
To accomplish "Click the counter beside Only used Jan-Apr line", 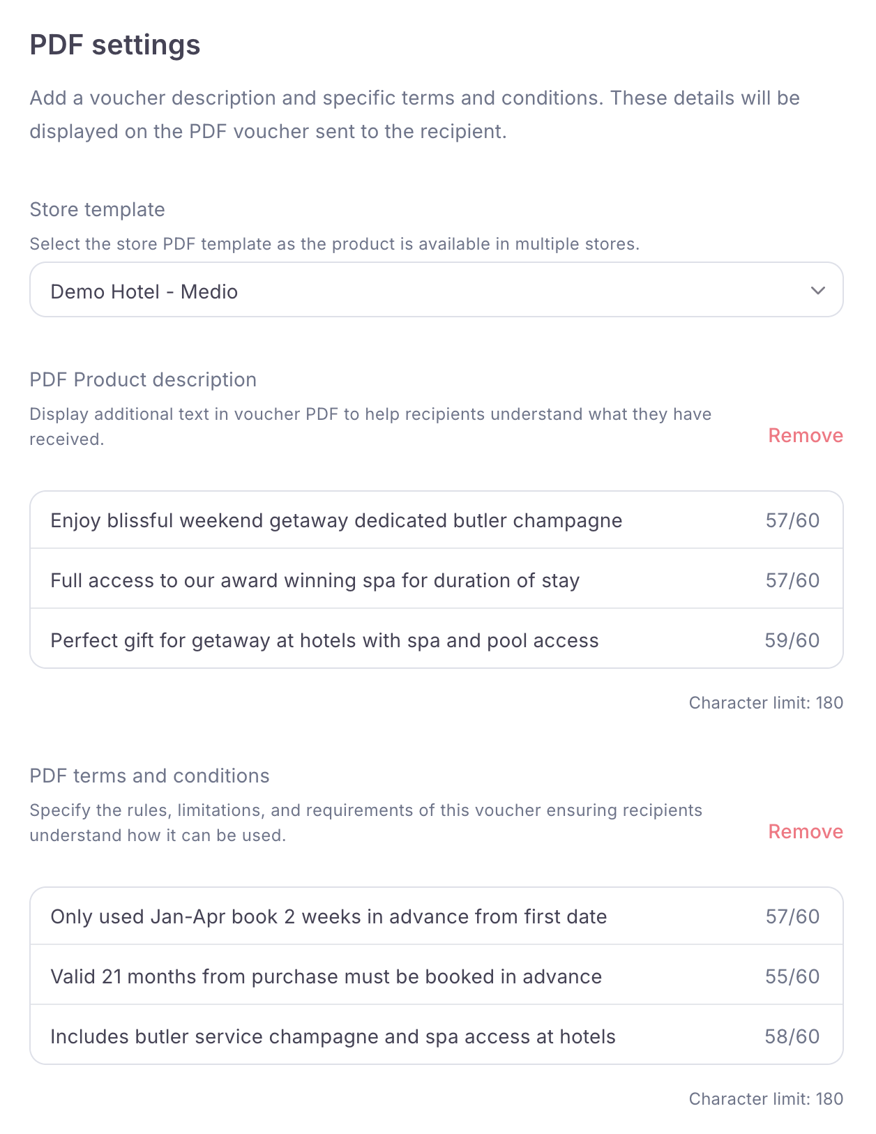I will [792, 916].
